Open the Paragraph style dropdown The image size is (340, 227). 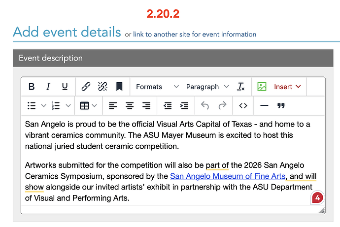207,87
